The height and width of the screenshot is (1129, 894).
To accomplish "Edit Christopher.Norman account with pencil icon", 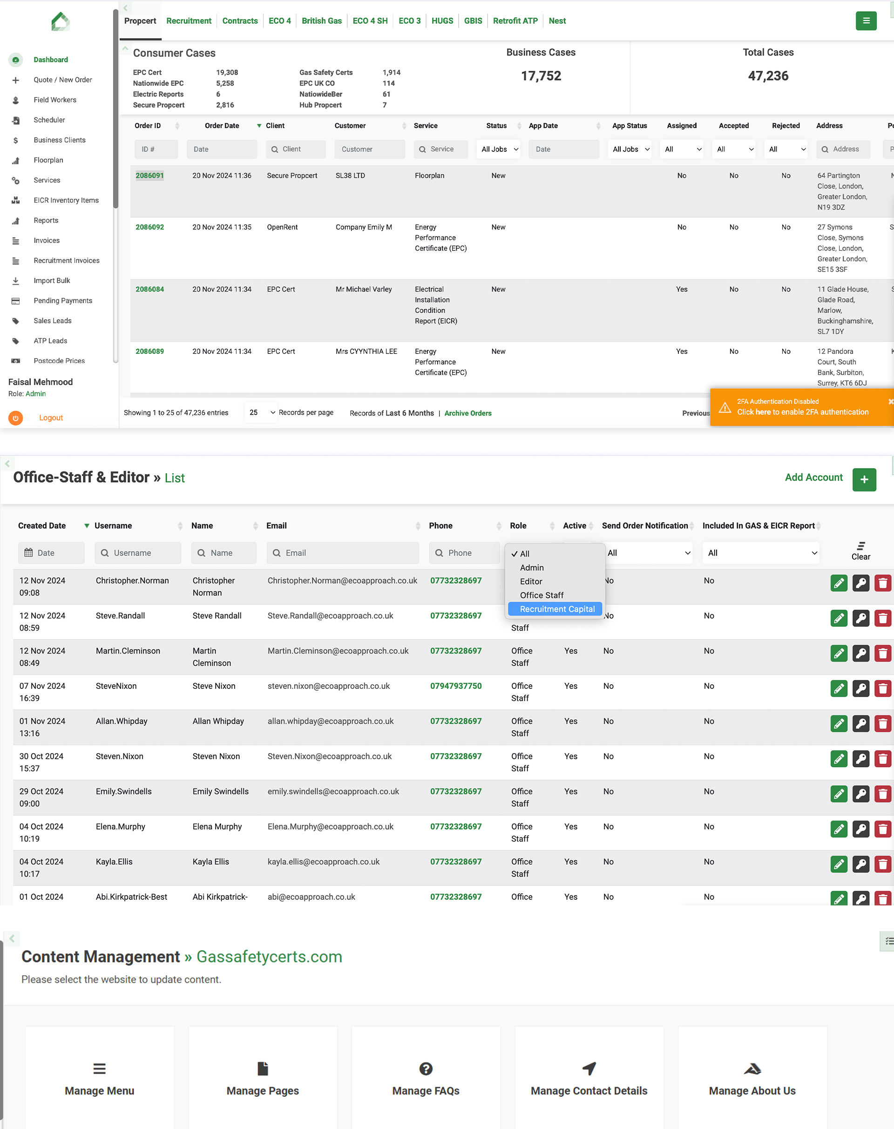I will pyautogui.click(x=839, y=583).
